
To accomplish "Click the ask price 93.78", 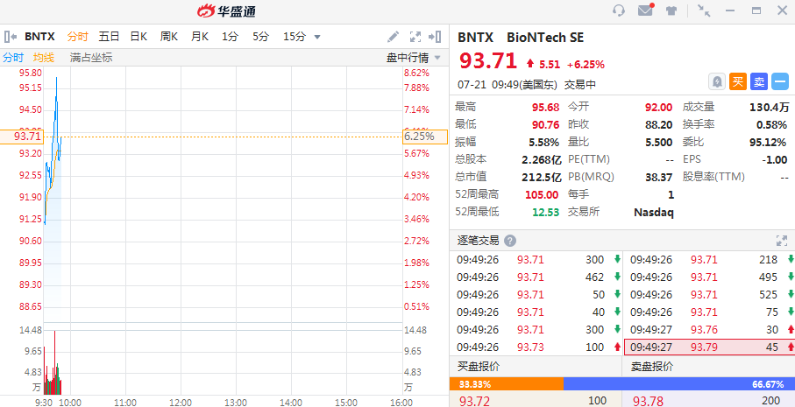I will tap(648, 402).
